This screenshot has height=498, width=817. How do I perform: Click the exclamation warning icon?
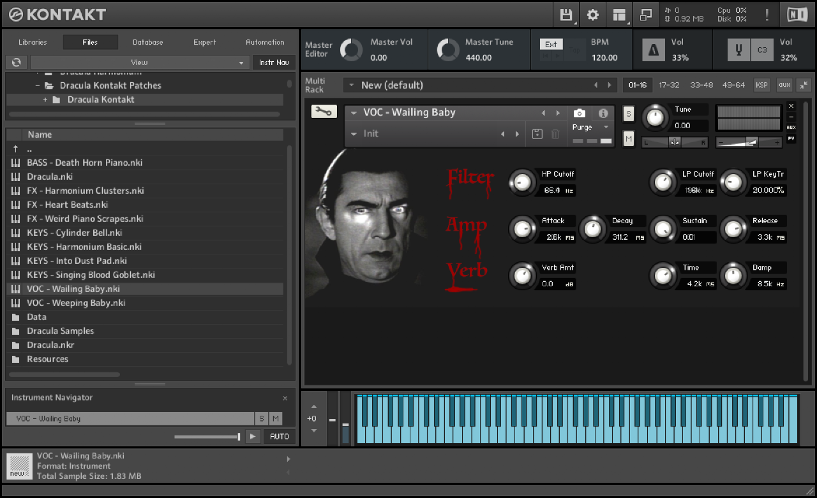(767, 14)
